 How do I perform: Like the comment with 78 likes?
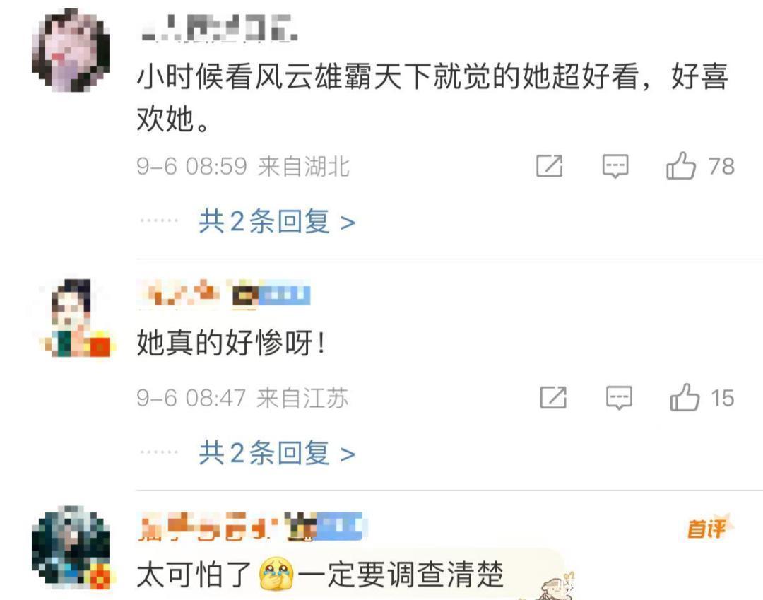(x=681, y=166)
